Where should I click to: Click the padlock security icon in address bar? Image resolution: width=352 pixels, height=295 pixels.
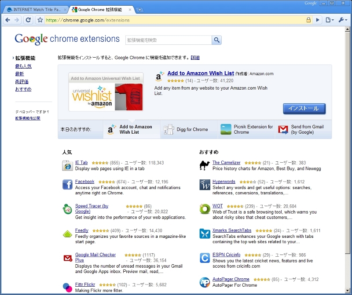coord(308,20)
